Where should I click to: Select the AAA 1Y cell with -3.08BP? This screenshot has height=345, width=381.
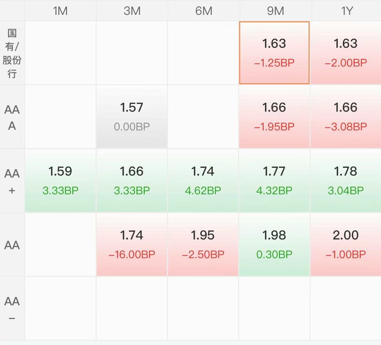346,117
